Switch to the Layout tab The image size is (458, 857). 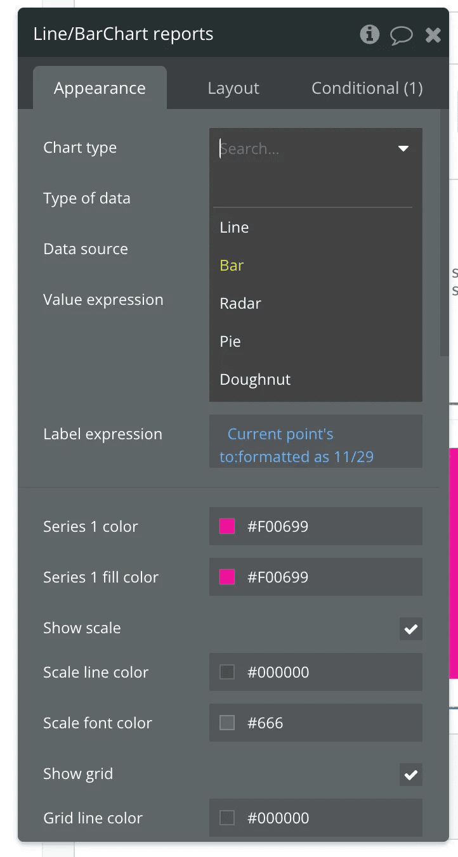tap(233, 88)
